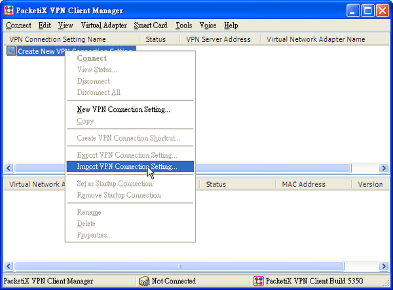The width and height of the screenshot is (393, 290).
Task: Click the Version column header
Action: 371,185
